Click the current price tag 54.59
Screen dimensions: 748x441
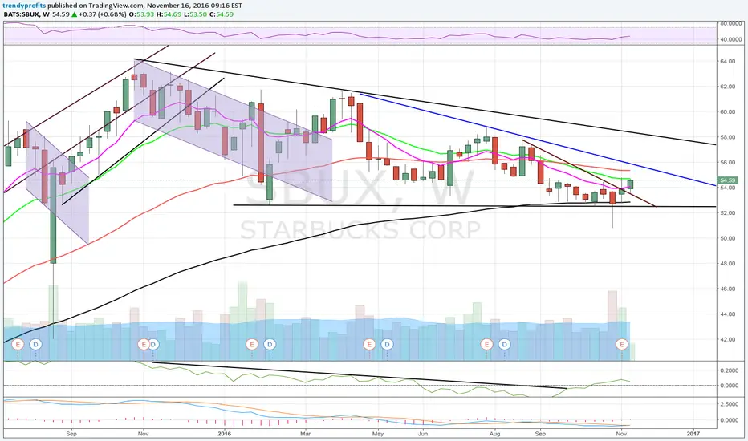tap(727, 180)
